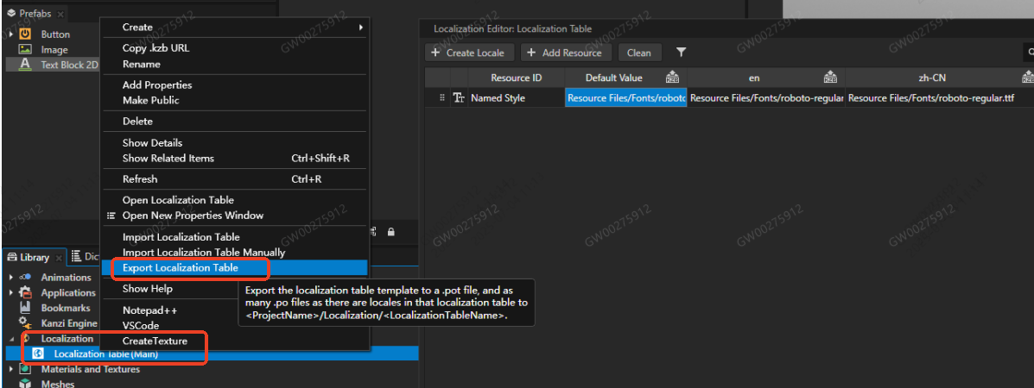Close the Library tab
Image resolution: width=1034 pixels, height=388 pixels.
click(58, 258)
